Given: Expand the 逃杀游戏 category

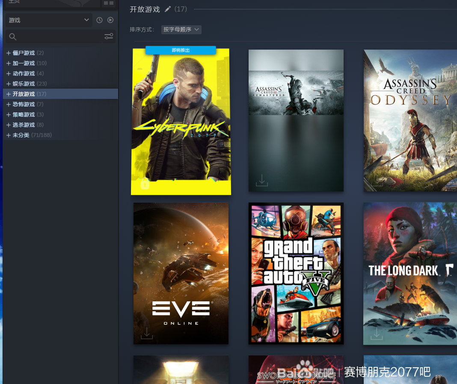Looking at the screenshot, I should (9, 125).
